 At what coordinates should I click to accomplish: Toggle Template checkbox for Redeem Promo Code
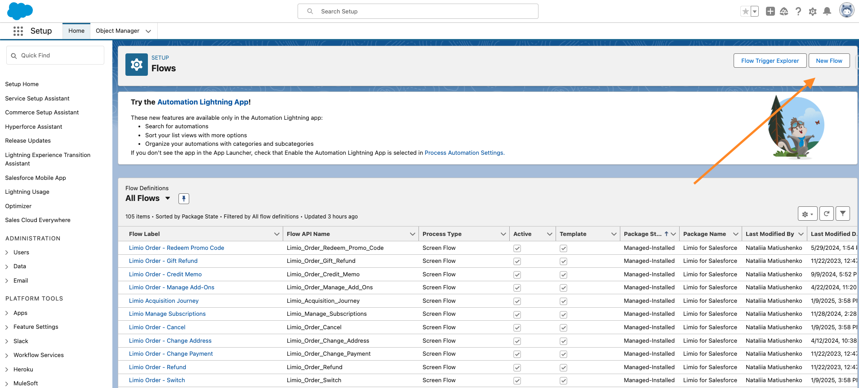click(563, 248)
